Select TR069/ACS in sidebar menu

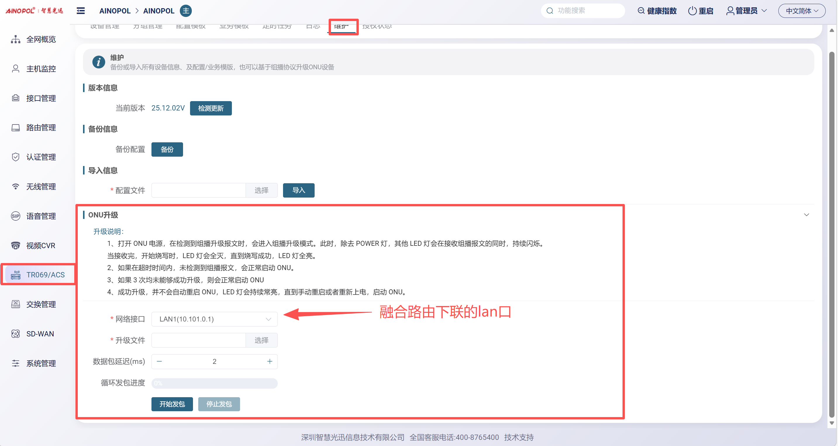click(x=45, y=275)
